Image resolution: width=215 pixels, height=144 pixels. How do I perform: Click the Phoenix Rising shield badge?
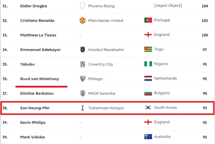[x=83, y=6]
